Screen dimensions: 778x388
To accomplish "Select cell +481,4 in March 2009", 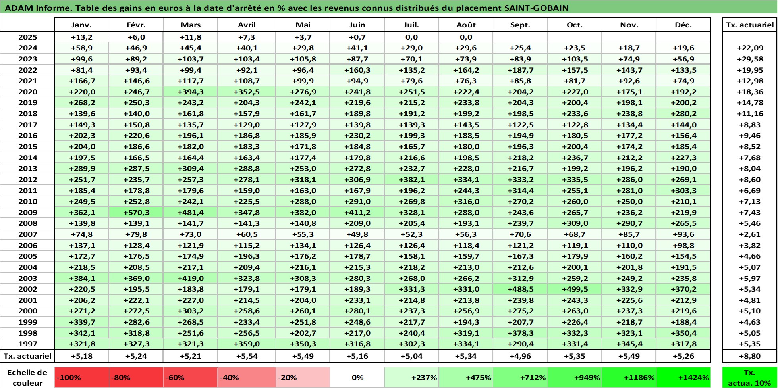I will pyautogui.click(x=191, y=213).
